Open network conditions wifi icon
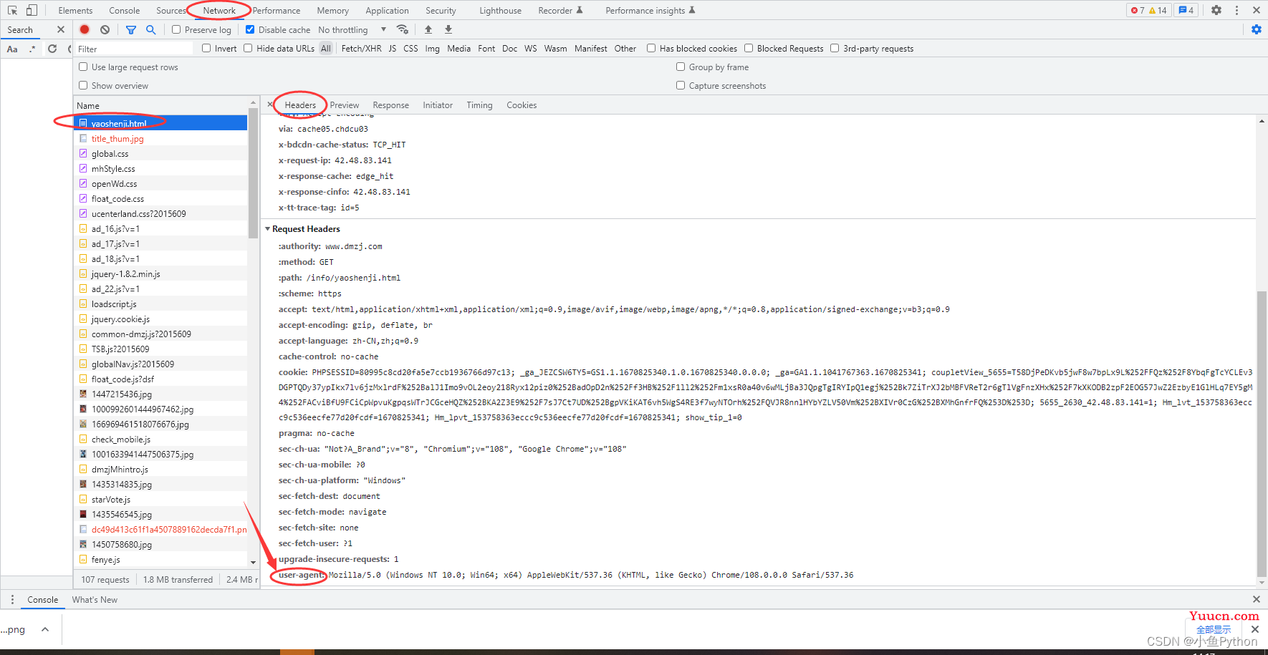This screenshot has width=1268, height=655. click(x=403, y=29)
